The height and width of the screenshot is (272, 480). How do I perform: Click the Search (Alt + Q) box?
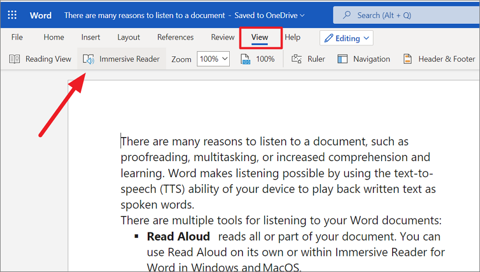(x=407, y=15)
